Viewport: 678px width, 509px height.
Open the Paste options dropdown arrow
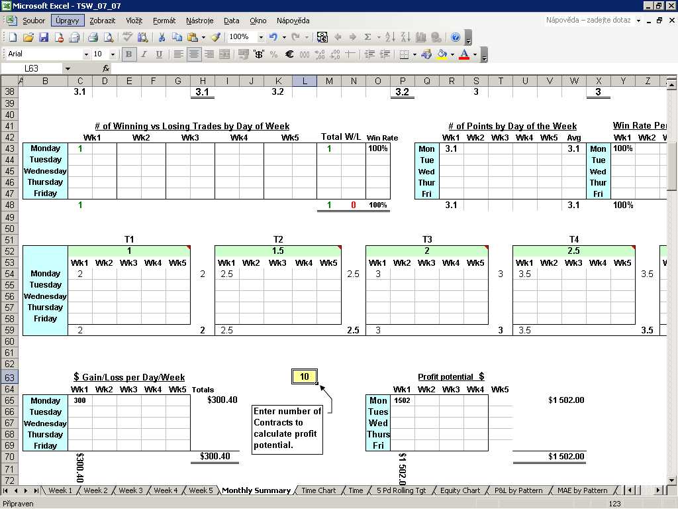[x=203, y=37]
